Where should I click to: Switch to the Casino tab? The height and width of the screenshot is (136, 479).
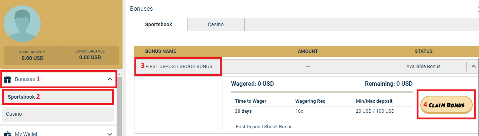216,24
